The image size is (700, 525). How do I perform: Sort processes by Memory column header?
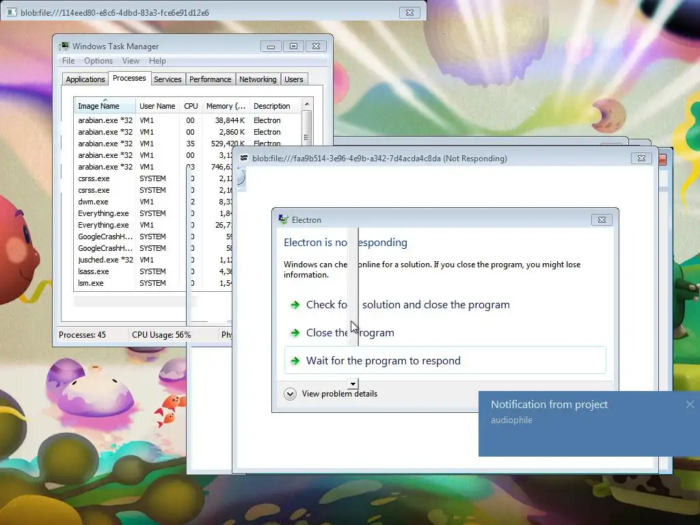226,106
